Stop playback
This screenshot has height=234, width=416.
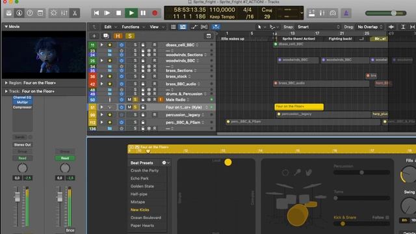pyautogui.click(x=118, y=13)
